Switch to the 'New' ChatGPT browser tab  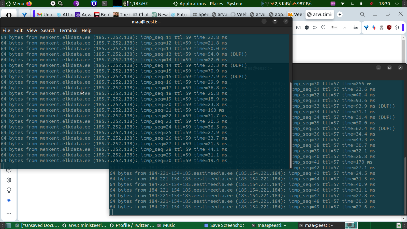[x=160, y=15]
